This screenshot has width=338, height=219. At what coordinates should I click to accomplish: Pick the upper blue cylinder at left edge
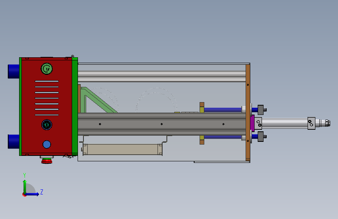coord(14,71)
